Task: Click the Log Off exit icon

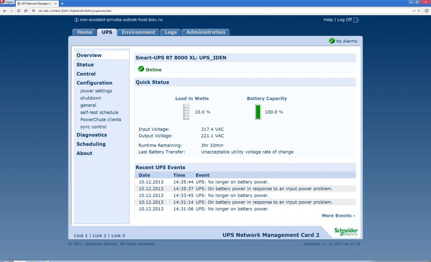Action: click(356, 20)
